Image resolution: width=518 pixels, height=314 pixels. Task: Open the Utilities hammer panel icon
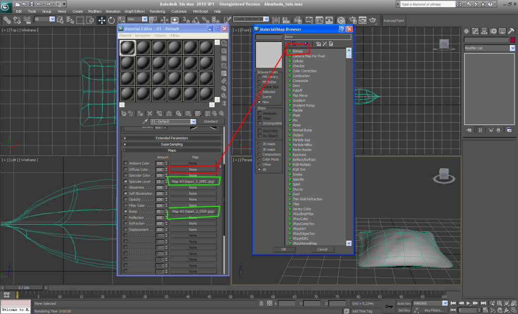(x=511, y=31)
